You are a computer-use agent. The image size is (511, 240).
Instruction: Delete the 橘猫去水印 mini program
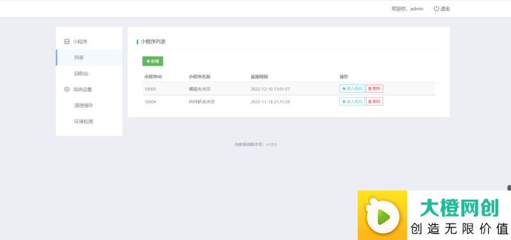coord(374,89)
